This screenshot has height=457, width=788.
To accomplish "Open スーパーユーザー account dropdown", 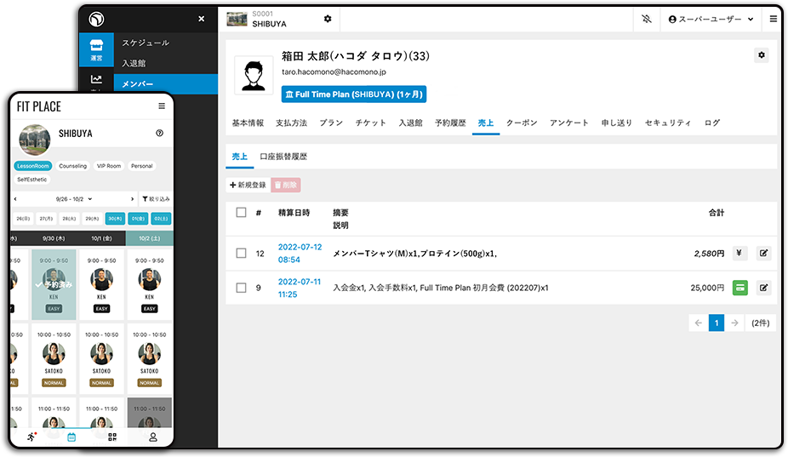I will click(x=711, y=19).
